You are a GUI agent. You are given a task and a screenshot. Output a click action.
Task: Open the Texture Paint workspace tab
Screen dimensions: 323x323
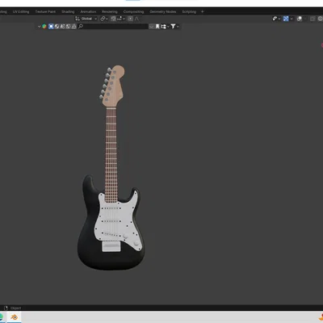pos(45,11)
